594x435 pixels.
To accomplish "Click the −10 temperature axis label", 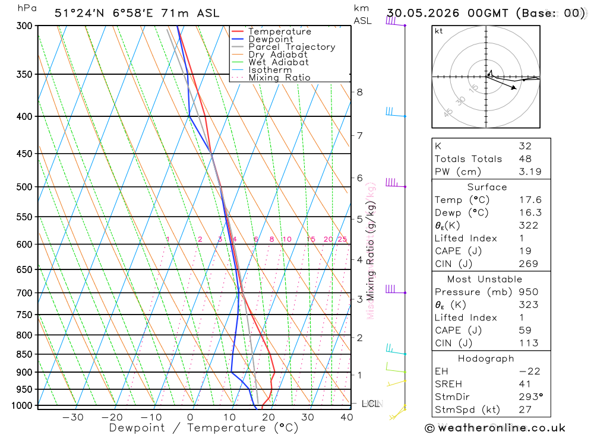I will coord(151,417).
